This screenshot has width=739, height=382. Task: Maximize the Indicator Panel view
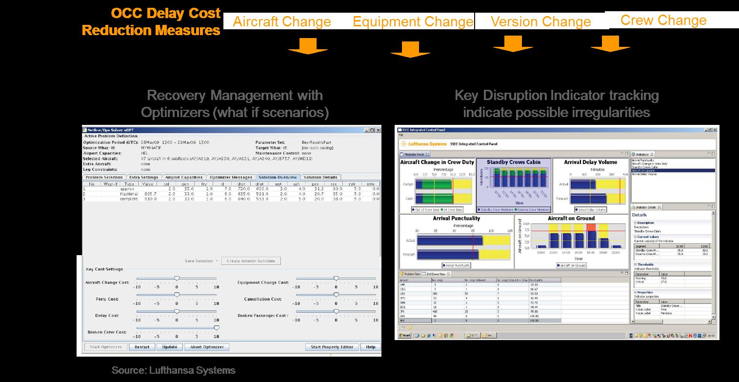tap(626, 154)
